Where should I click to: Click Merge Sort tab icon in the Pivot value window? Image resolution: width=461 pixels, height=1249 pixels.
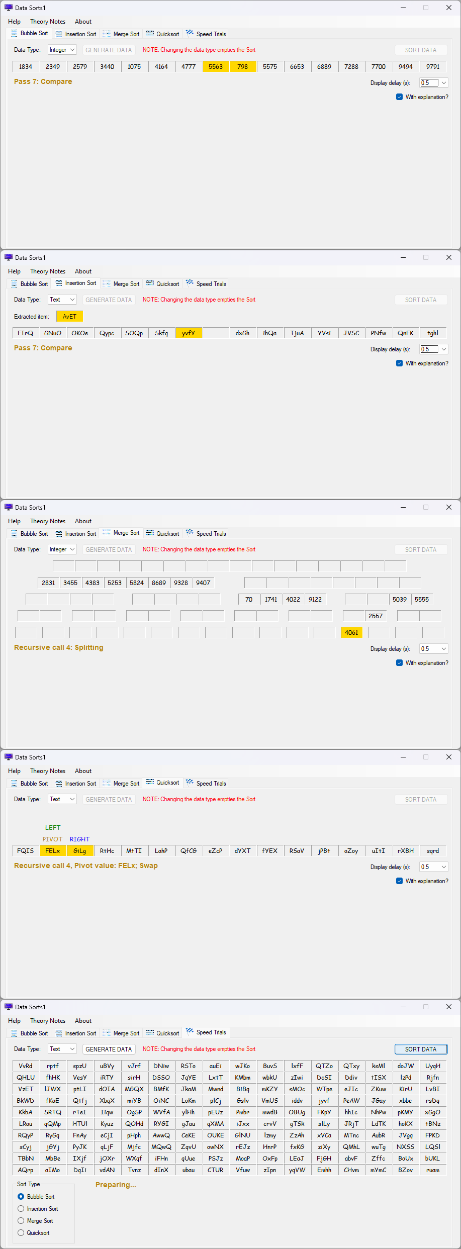click(107, 783)
